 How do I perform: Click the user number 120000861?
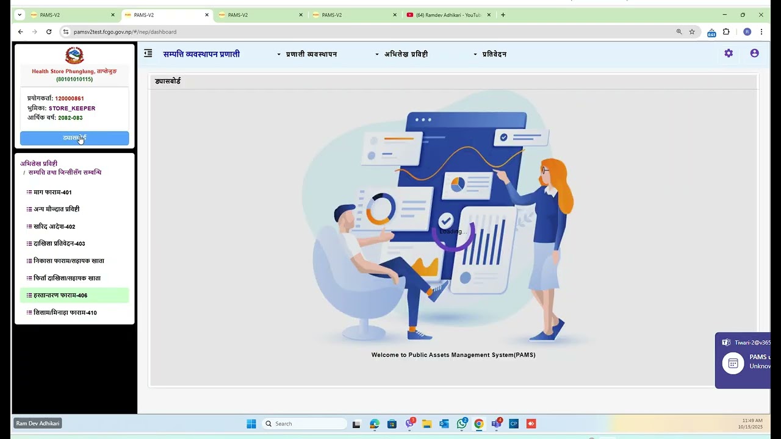coord(70,98)
